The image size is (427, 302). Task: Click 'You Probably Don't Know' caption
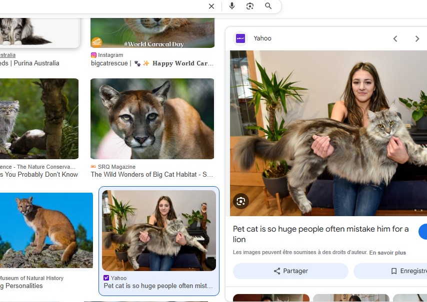tap(41, 175)
